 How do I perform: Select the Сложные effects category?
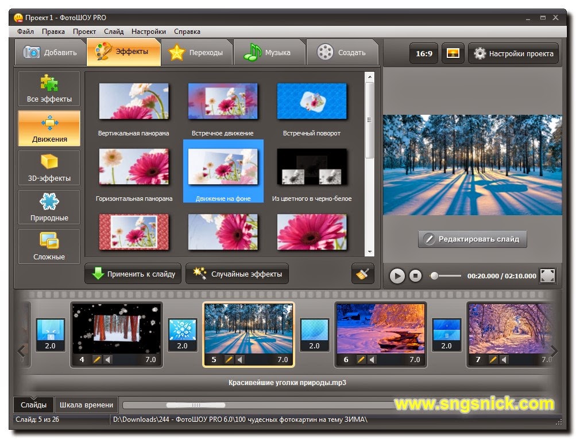[x=49, y=246]
